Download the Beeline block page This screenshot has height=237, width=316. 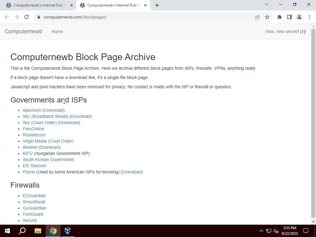[x=49, y=147]
